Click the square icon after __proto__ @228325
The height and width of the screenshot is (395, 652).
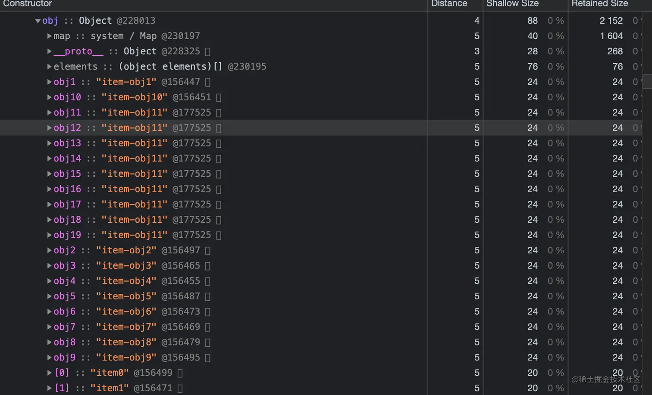pos(208,51)
